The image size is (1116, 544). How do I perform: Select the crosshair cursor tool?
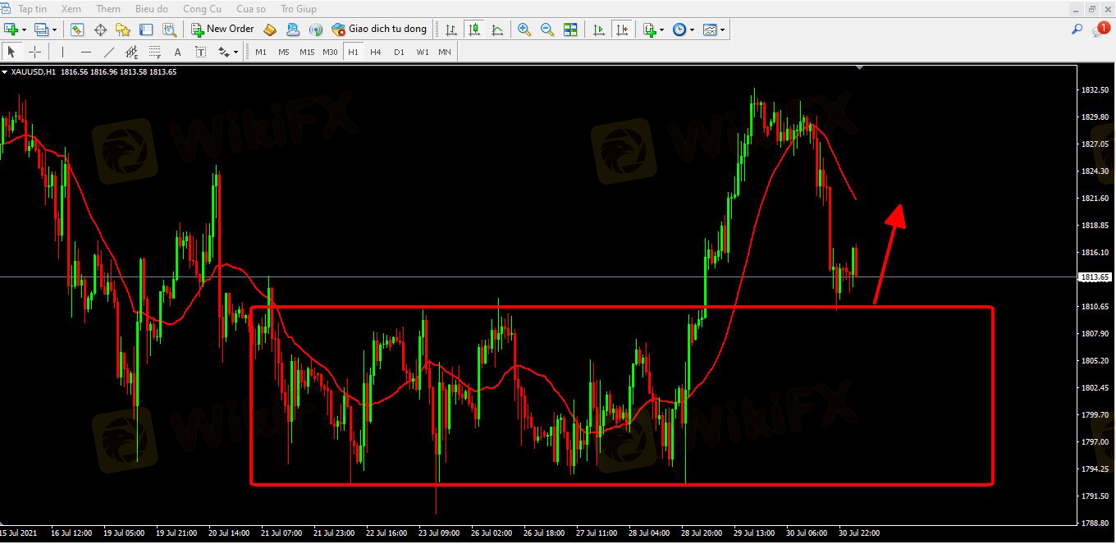(34, 52)
